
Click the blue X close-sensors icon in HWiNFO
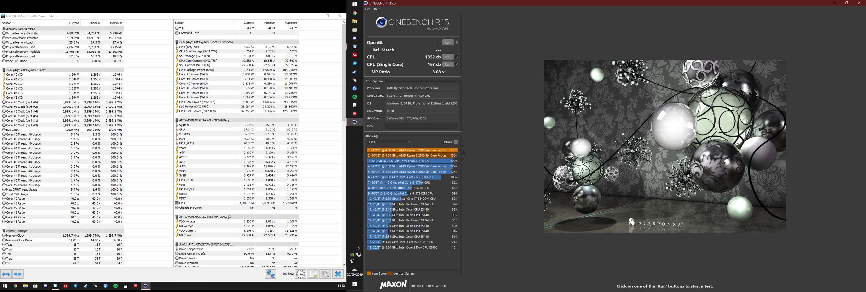point(338,274)
